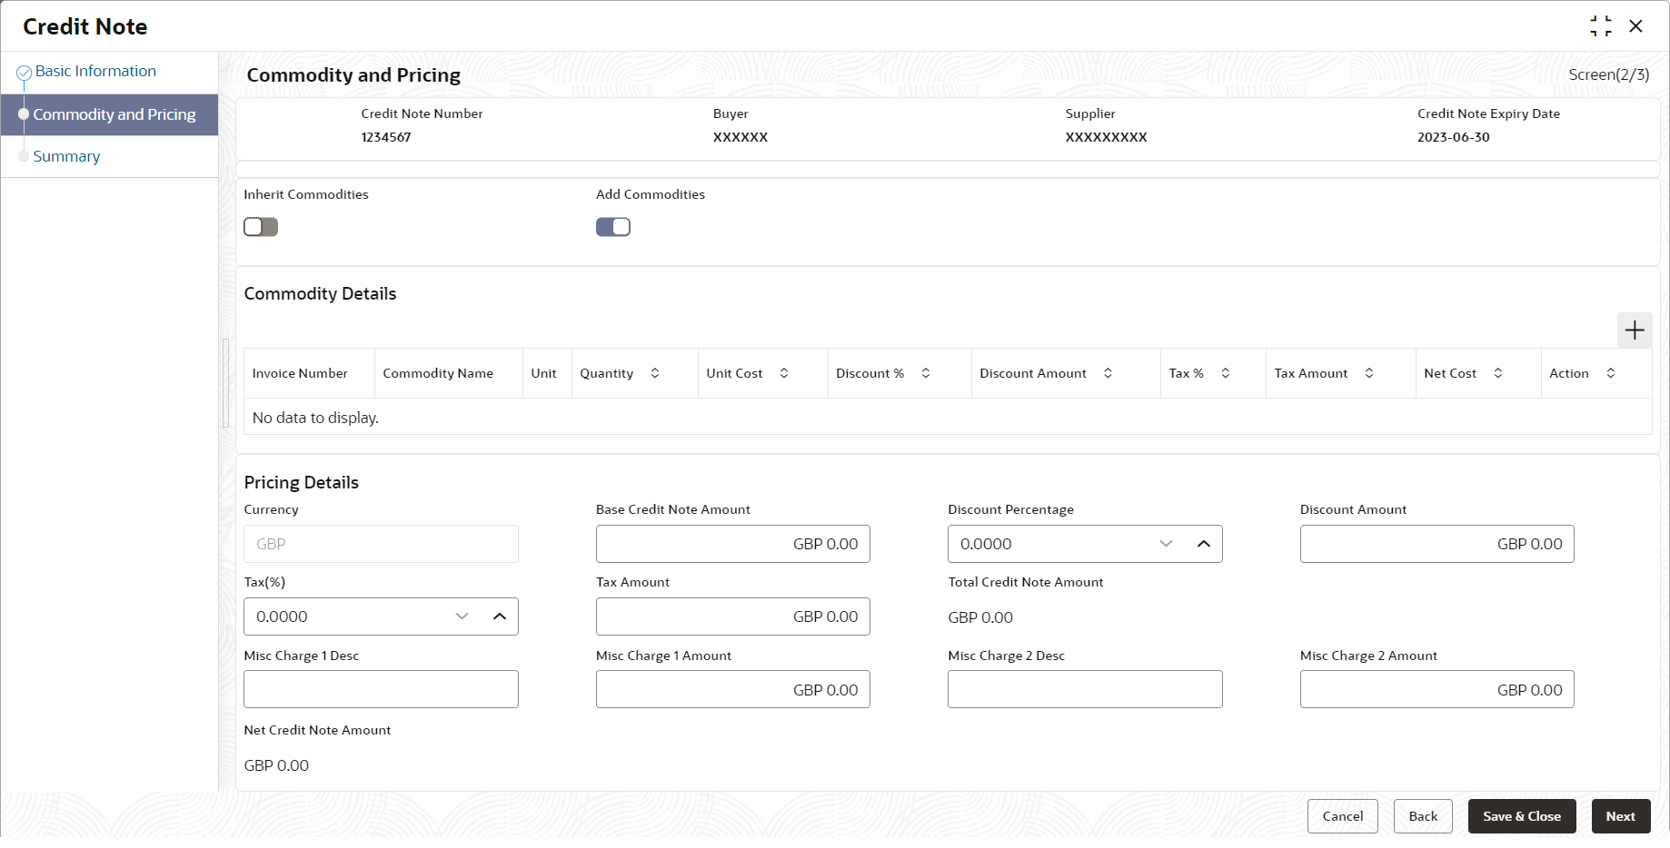The image size is (1670, 848).
Task: Disable the Add Commodities toggle
Action: tap(613, 227)
